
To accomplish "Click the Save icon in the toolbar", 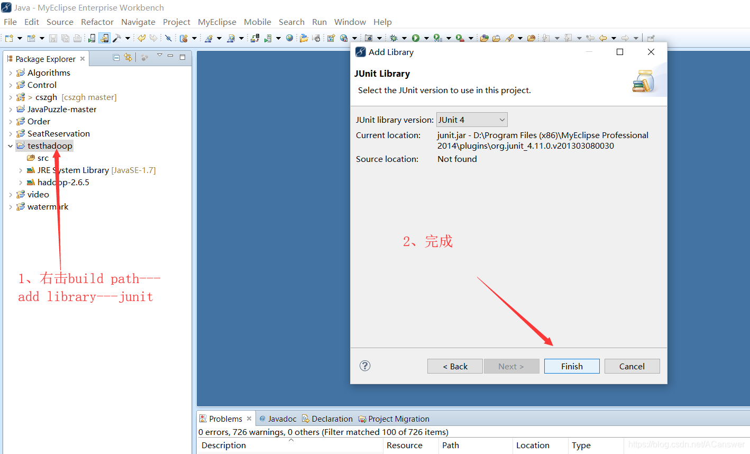I will point(53,38).
